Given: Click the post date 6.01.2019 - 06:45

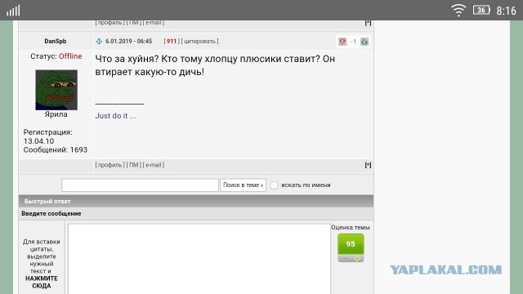Looking at the screenshot, I should (x=129, y=42).
